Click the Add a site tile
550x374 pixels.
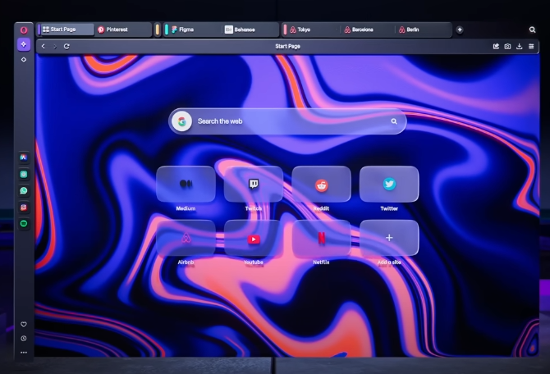[x=389, y=238]
